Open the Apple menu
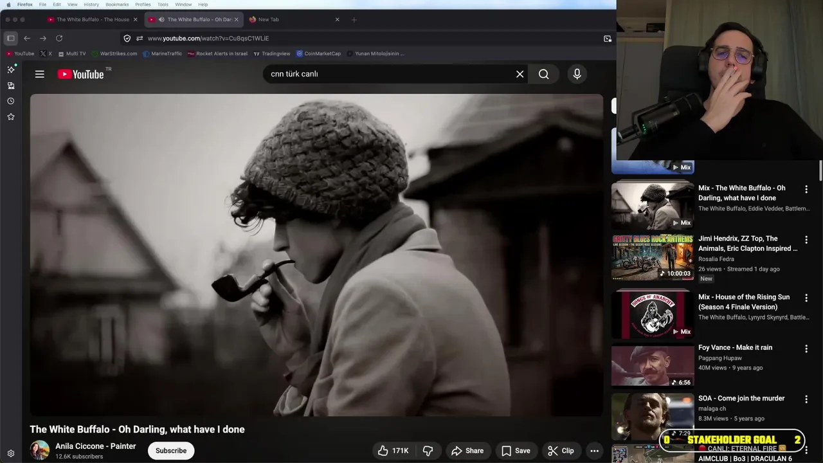The height and width of the screenshot is (463, 823). (8, 5)
